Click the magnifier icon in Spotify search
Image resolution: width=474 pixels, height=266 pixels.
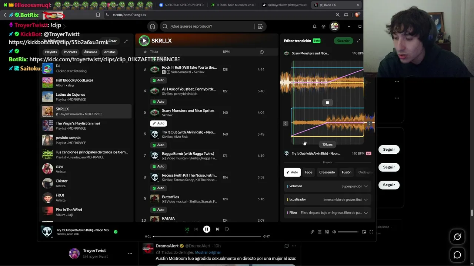tap(165, 26)
